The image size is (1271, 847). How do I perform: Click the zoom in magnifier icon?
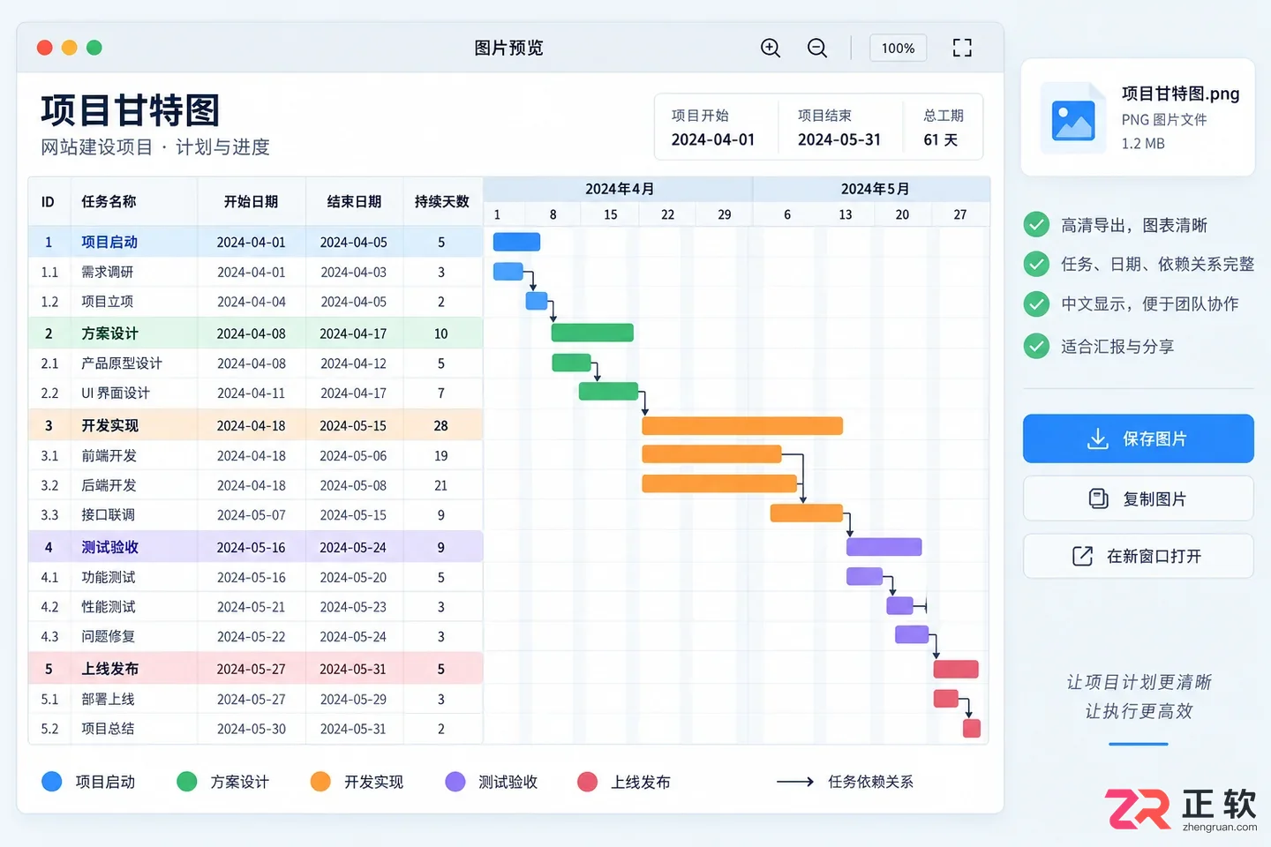point(771,48)
